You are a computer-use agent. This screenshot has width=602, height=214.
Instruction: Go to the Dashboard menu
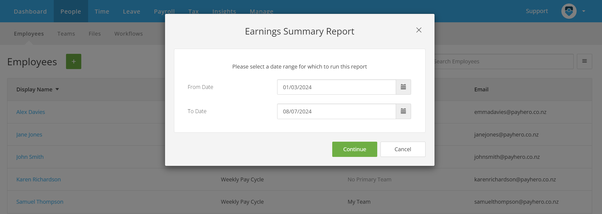point(30,11)
